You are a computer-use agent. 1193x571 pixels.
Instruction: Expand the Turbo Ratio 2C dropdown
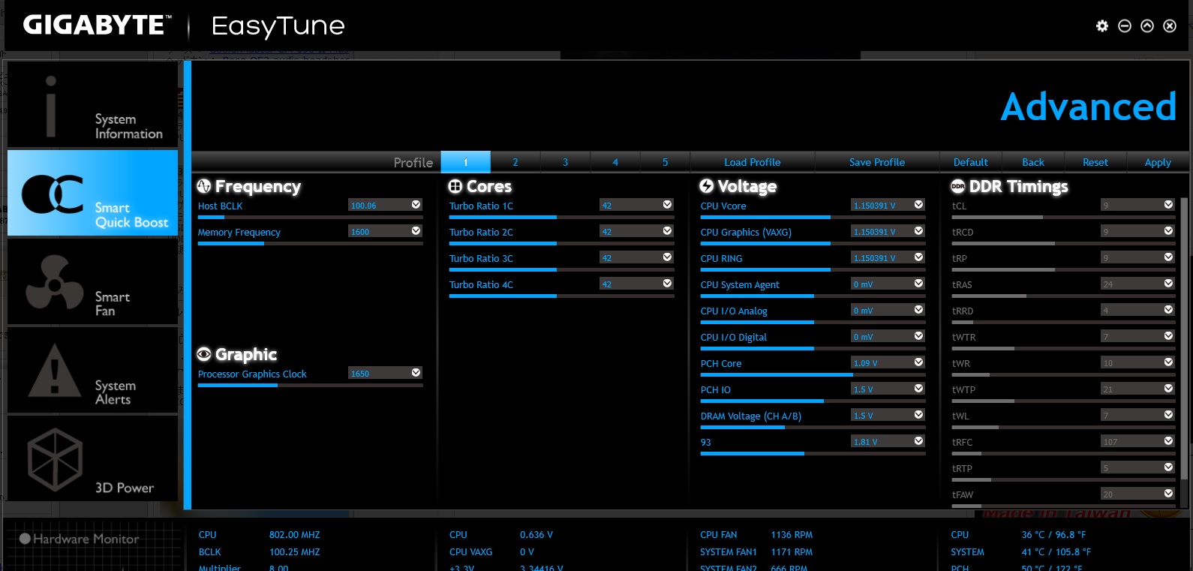coord(667,231)
